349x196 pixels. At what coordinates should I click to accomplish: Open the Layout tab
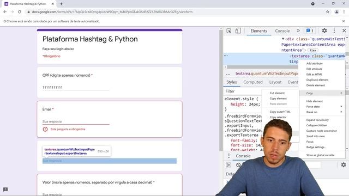point(275,82)
